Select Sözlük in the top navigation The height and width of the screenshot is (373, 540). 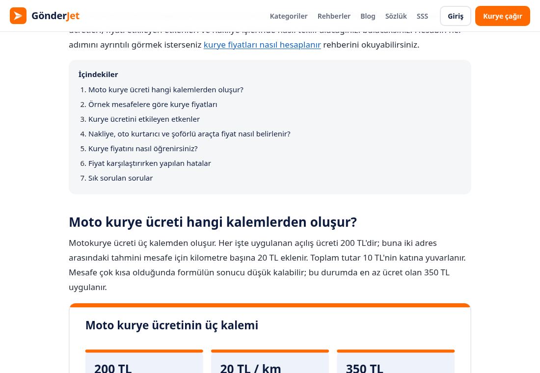coord(396,16)
